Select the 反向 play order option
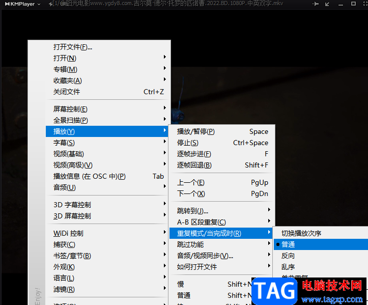The height and width of the screenshot is (305, 368). [321, 256]
